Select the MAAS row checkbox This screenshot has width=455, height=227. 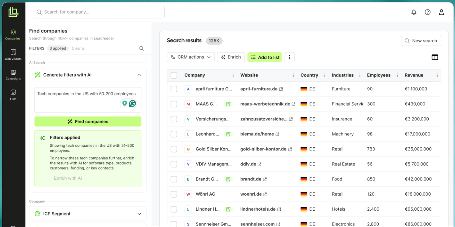click(x=174, y=104)
